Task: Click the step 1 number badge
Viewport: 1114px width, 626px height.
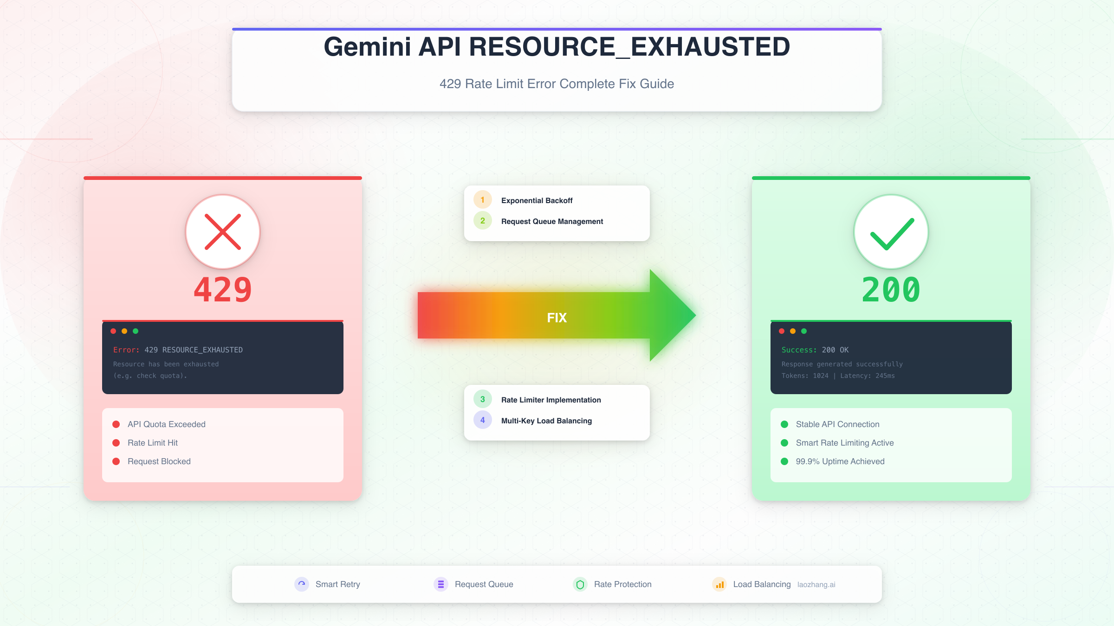Action: (x=483, y=200)
